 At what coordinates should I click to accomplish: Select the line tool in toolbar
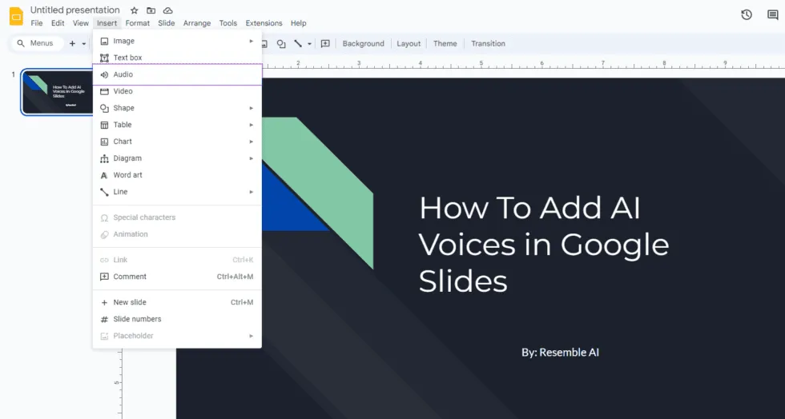[x=298, y=43]
